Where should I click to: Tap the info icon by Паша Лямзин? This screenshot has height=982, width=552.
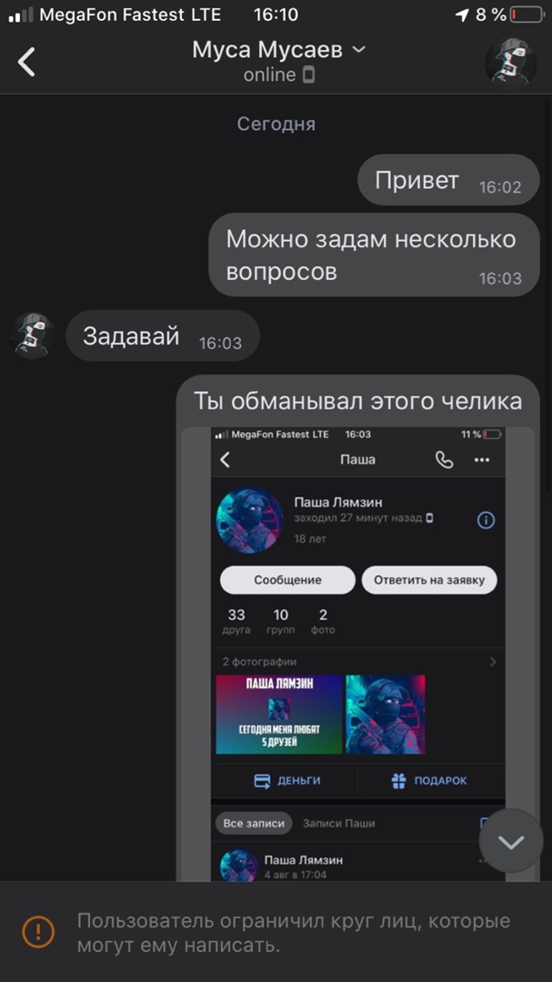tap(486, 520)
